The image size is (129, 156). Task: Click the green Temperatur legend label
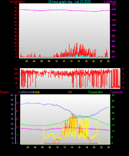coord(95,92)
